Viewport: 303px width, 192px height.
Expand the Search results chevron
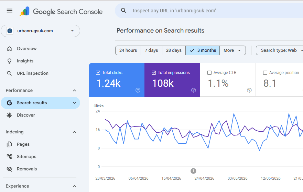74,103
